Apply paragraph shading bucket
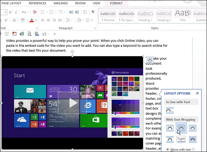207x152 pixels. [79, 20]
